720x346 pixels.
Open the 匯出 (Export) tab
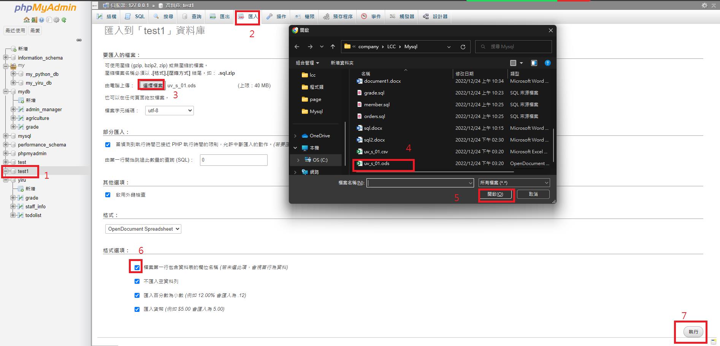tap(220, 16)
